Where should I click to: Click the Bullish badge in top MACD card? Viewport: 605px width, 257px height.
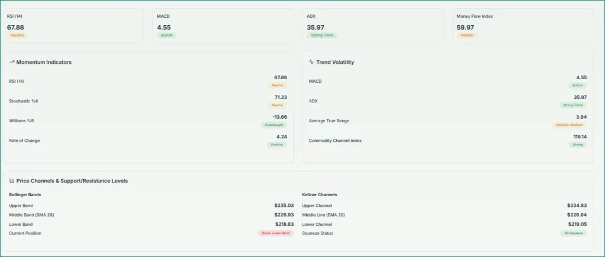167,35
